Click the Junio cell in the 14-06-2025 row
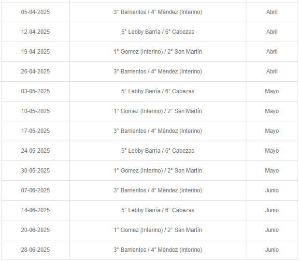The width and height of the screenshot is (300, 261). (x=271, y=210)
